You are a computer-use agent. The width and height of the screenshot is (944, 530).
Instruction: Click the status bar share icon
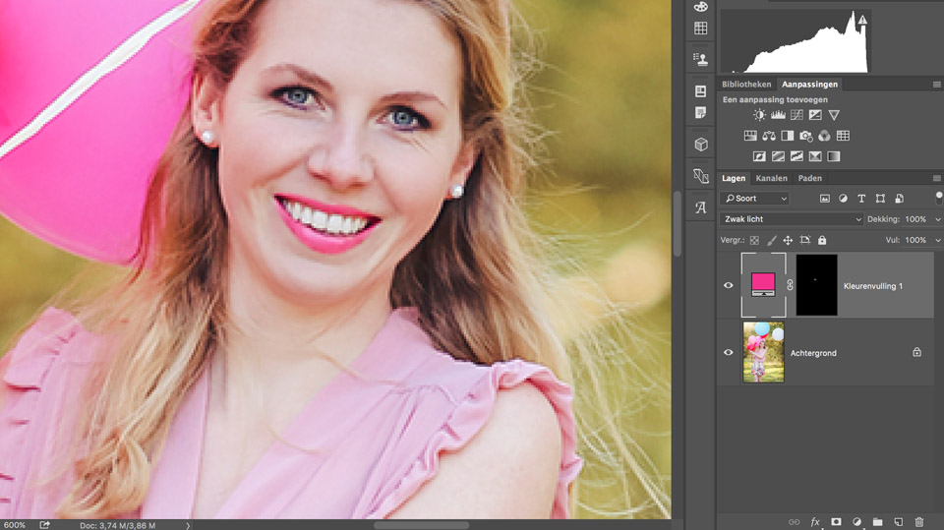[x=44, y=525]
